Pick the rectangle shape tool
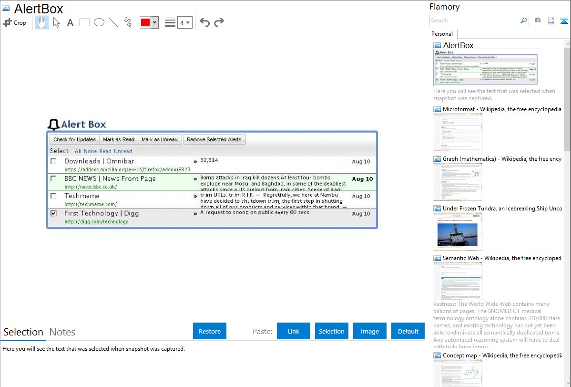The height and width of the screenshot is (387, 571). [x=85, y=22]
